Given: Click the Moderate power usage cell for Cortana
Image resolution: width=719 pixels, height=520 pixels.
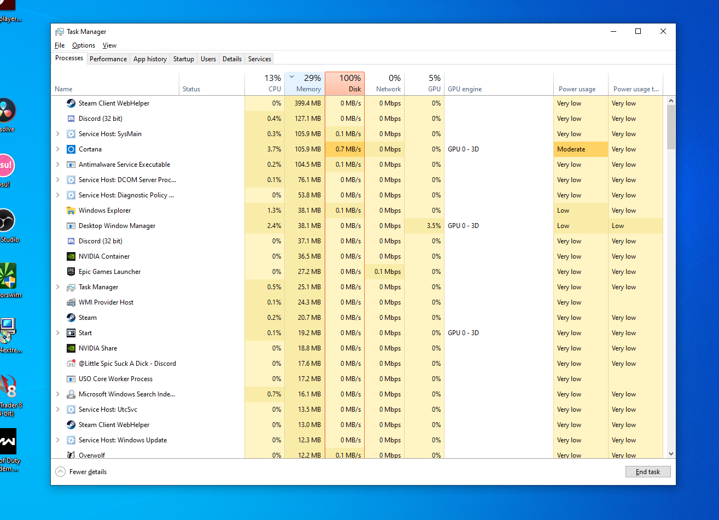Looking at the screenshot, I should [581, 149].
